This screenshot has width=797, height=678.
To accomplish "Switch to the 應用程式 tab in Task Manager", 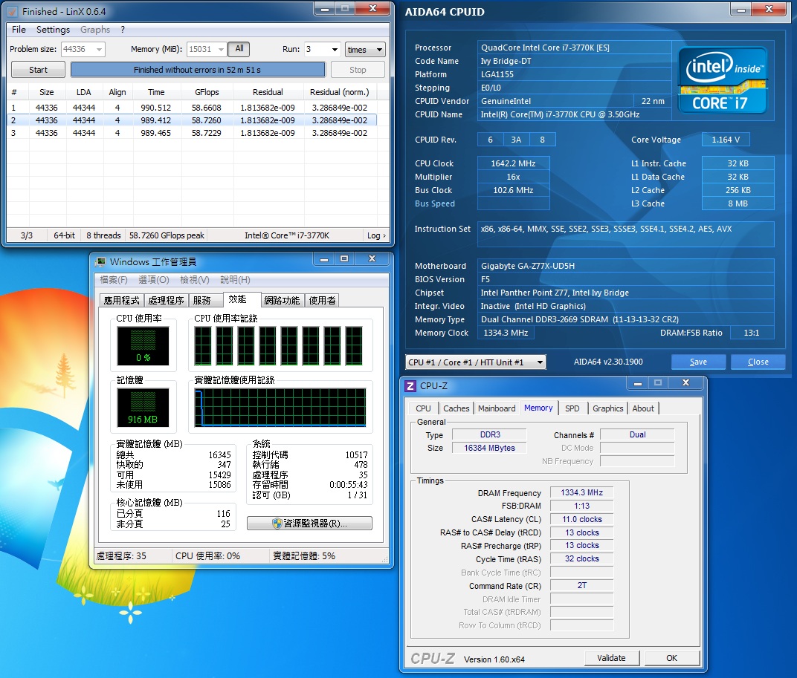I will tap(121, 301).
